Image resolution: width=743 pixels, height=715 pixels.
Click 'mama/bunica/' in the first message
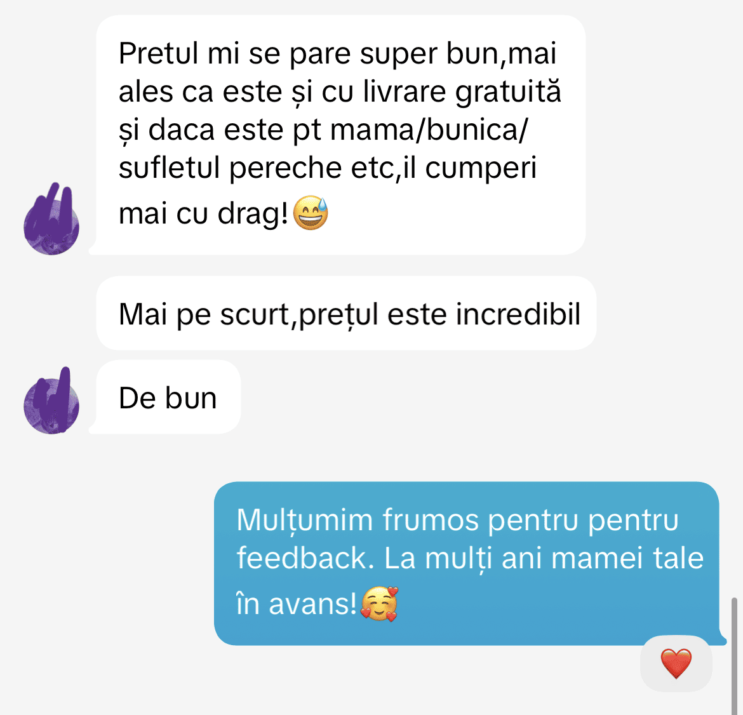pyautogui.click(x=429, y=130)
